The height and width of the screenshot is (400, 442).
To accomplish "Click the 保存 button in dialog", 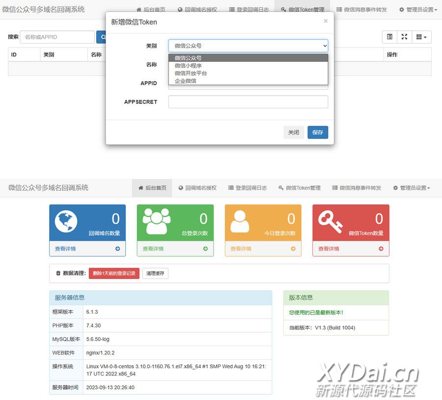I will click(x=318, y=132).
